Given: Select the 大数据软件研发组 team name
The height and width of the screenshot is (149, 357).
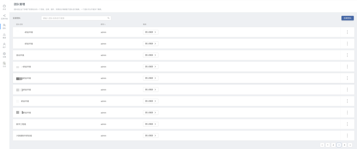Looking at the screenshot, I should 24,136.
